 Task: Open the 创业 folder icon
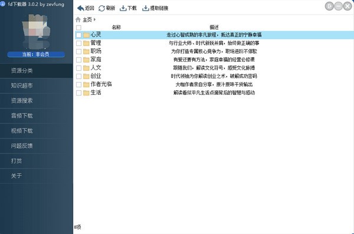click(x=86, y=76)
